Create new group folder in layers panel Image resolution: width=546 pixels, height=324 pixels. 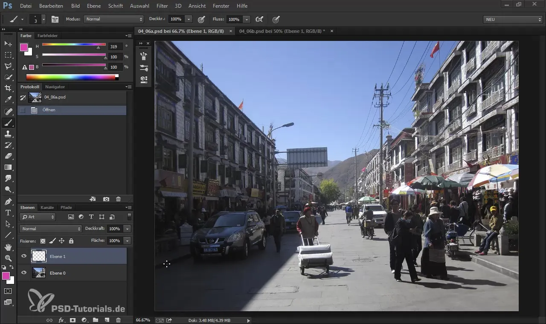[x=96, y=320]
